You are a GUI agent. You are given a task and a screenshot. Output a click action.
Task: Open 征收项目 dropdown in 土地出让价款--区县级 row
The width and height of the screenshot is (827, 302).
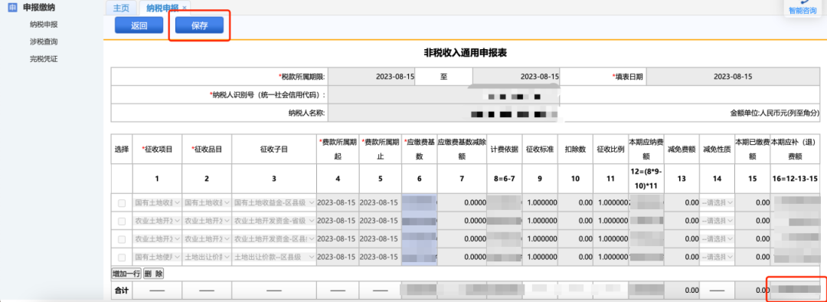coord(157,257)
